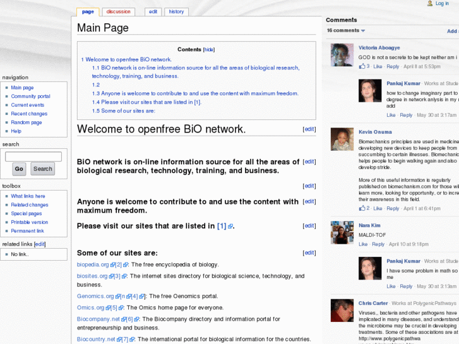The image size is (459, 344).
Task: Click external link icon after biosites.org
Action: tap(111, 276)
